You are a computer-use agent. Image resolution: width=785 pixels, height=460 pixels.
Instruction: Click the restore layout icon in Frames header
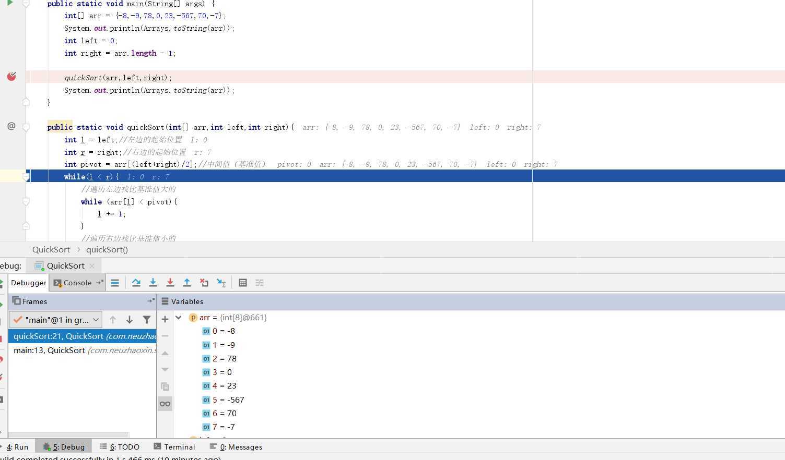[151, 301]
